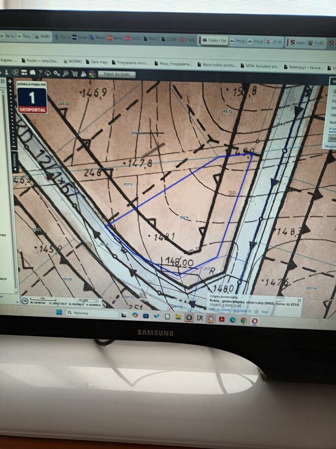Open the File Explorer taskbar icon

(x=178, y=317)
